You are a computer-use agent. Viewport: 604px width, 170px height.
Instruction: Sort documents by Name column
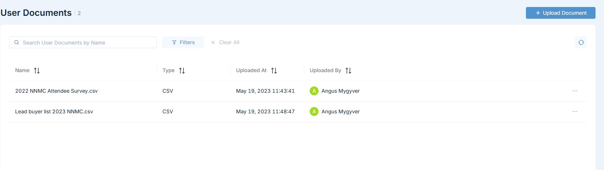37,71
